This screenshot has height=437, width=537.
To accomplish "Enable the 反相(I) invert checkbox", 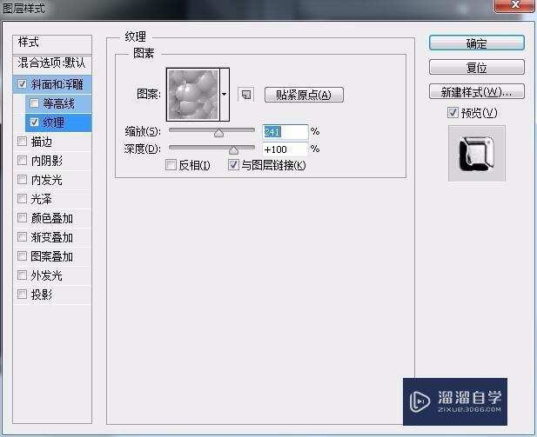I will [x=171, y=165].
